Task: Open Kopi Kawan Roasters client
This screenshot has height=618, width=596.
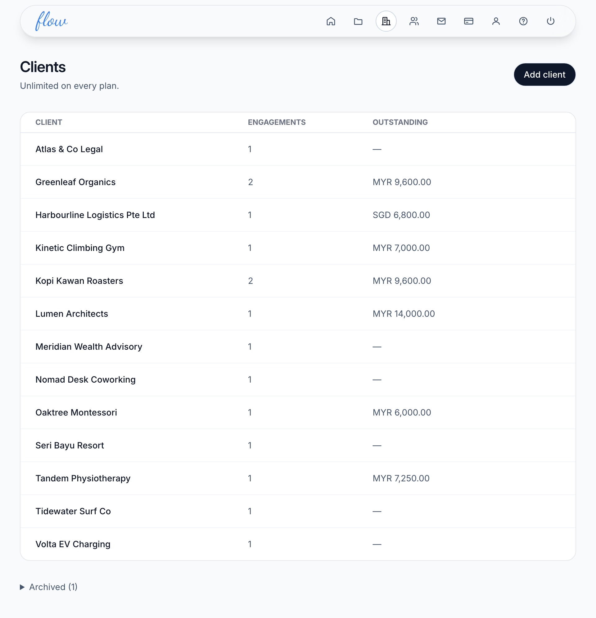Action: tap(79, 281)
